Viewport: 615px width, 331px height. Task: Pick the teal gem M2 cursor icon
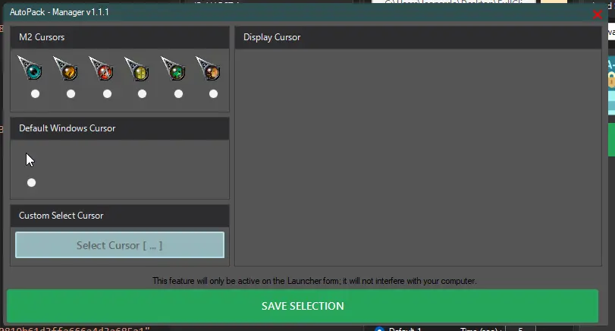(x=30, y=68)
